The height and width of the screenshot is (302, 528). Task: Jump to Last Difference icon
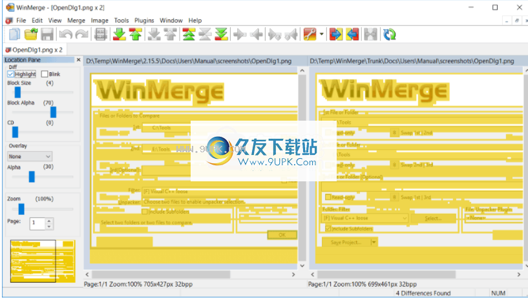click(x=221, y=34)
